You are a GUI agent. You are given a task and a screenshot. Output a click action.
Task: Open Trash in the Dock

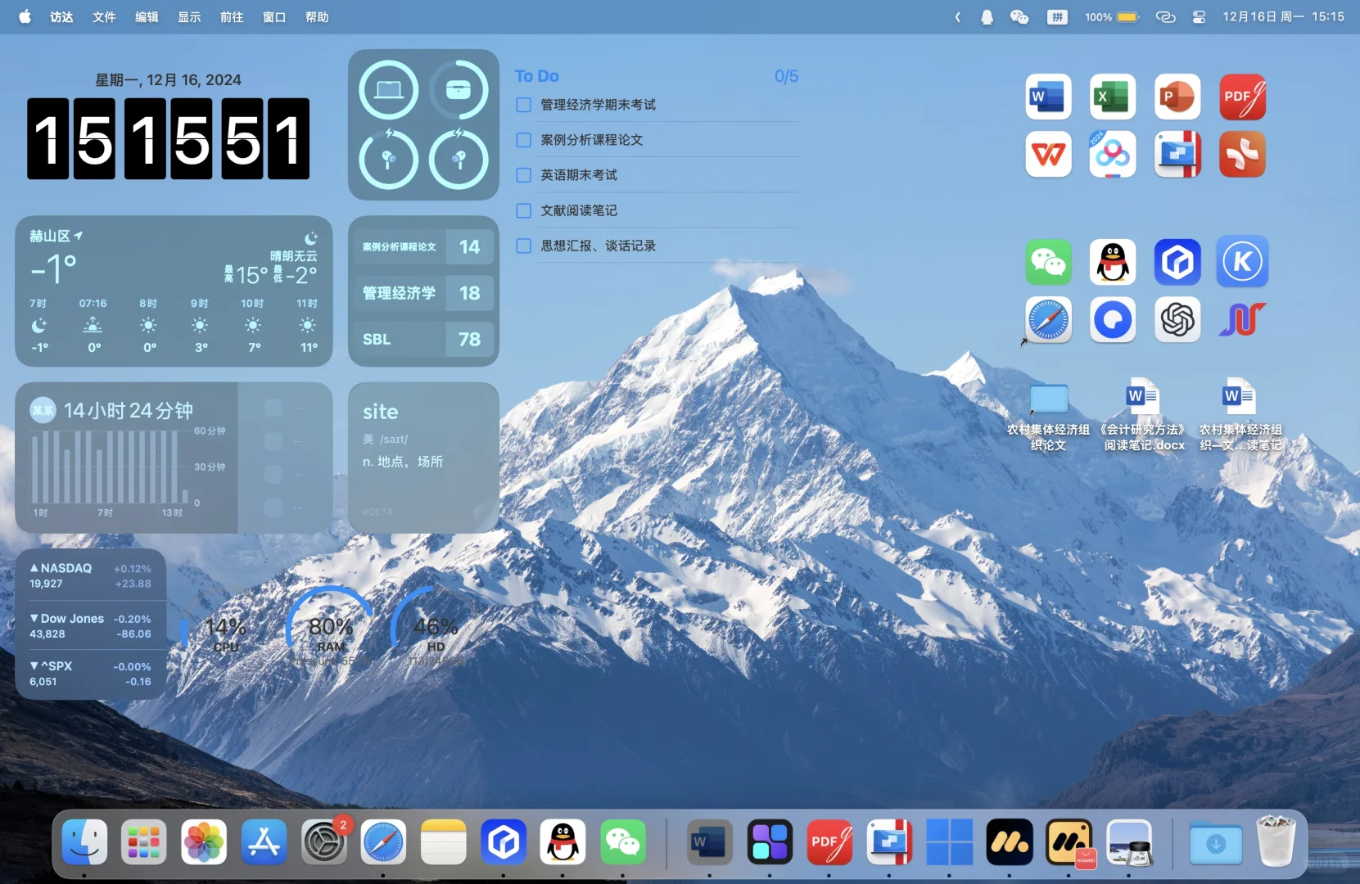(1276, 841)
